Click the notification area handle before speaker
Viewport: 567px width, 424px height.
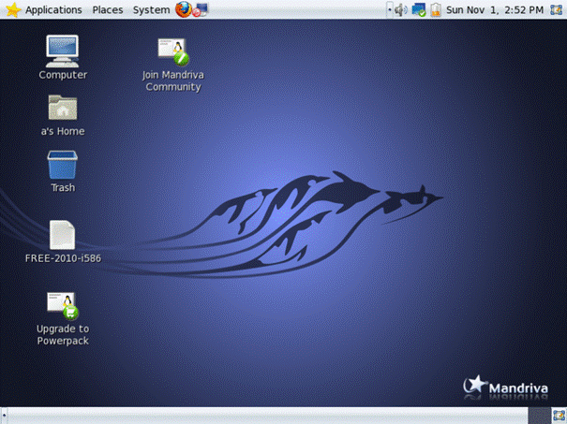pos(390,9)
